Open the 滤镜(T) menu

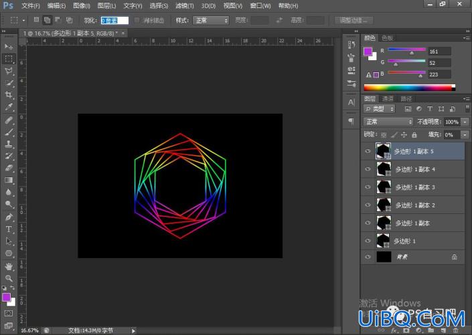[185, 6]
